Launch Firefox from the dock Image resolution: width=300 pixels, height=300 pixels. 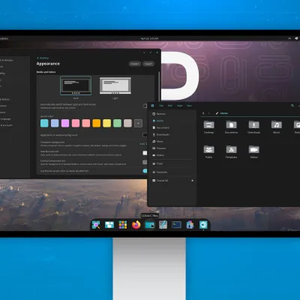pyautogui.click(x=136, y=225)
